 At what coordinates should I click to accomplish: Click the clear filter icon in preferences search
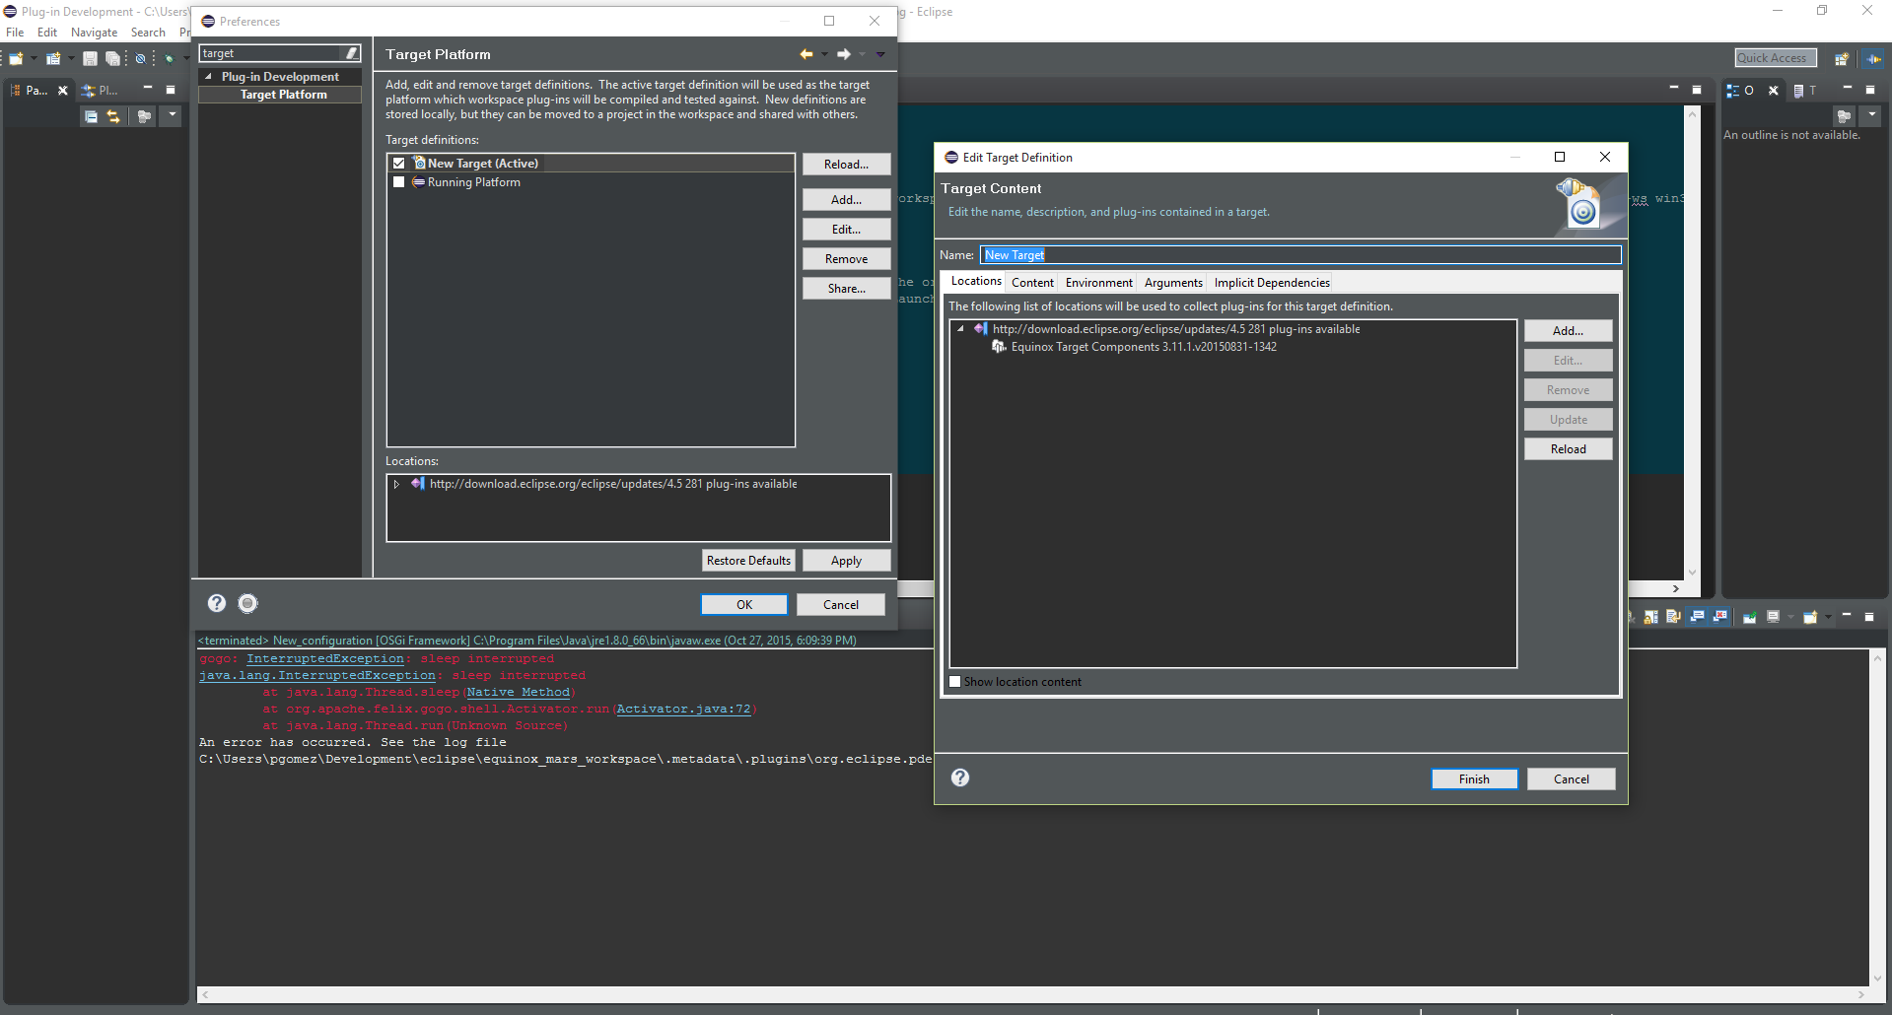[x=352, y=53]
